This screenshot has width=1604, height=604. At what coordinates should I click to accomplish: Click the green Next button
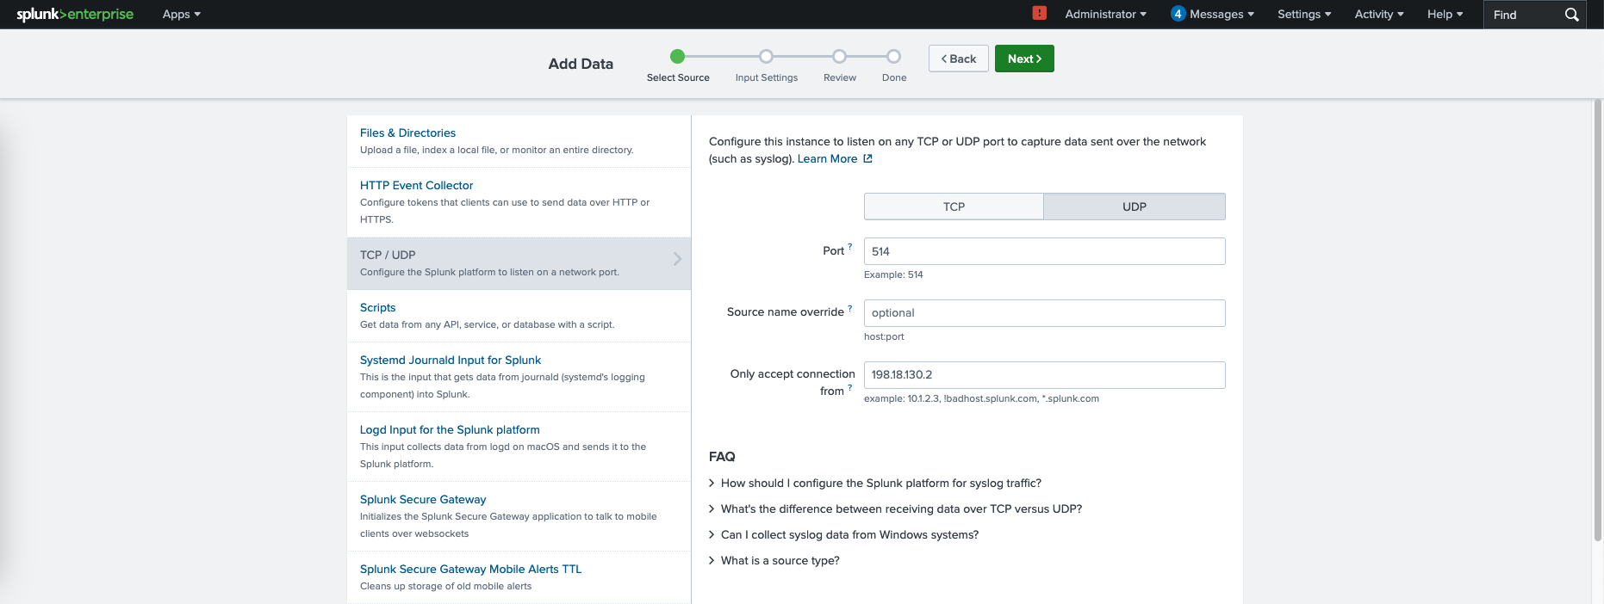point(1024,59)
